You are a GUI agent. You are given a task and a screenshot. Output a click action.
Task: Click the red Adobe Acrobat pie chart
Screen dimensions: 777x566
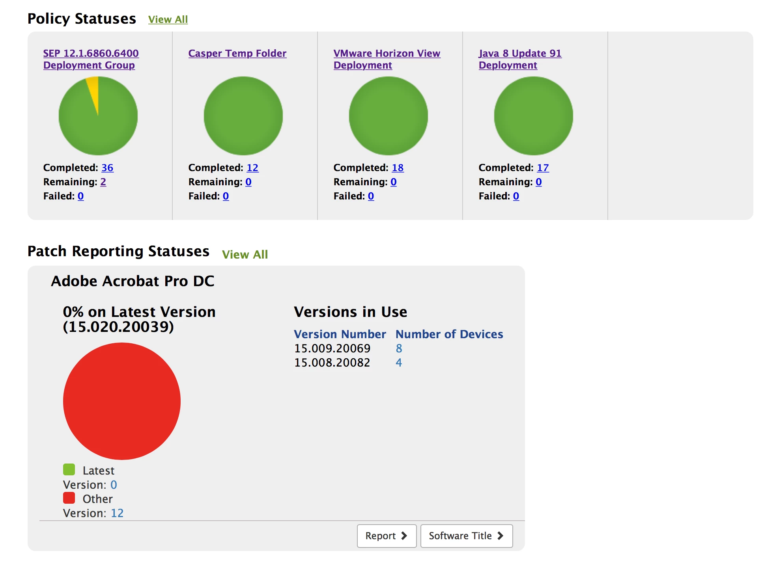pyautogui.click(x=122, y=401)
